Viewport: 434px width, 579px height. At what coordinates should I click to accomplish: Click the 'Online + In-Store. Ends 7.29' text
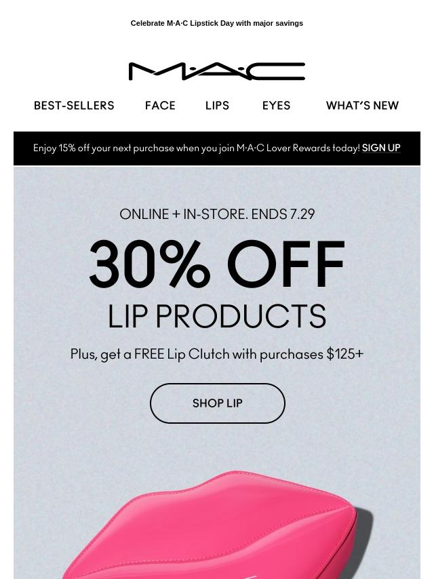coord(217,214)
